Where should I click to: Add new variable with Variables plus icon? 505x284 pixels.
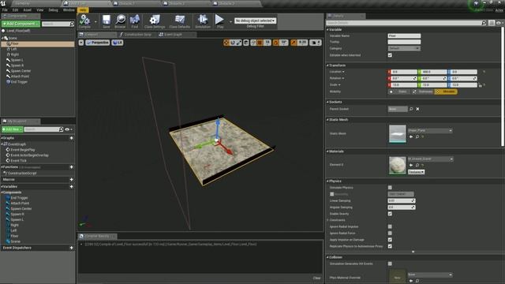pyautogui.click(x=72, y=187)
